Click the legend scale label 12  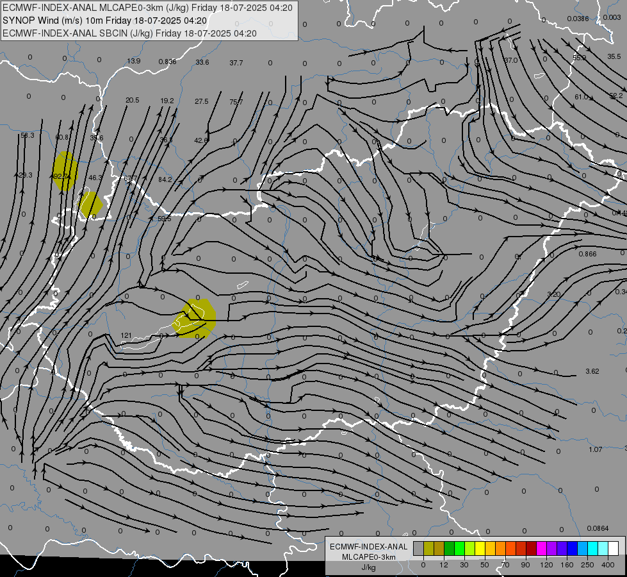(x=443, y=565)
